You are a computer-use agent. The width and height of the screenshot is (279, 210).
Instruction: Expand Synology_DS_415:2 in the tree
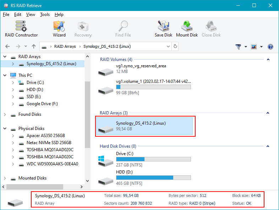13,64
